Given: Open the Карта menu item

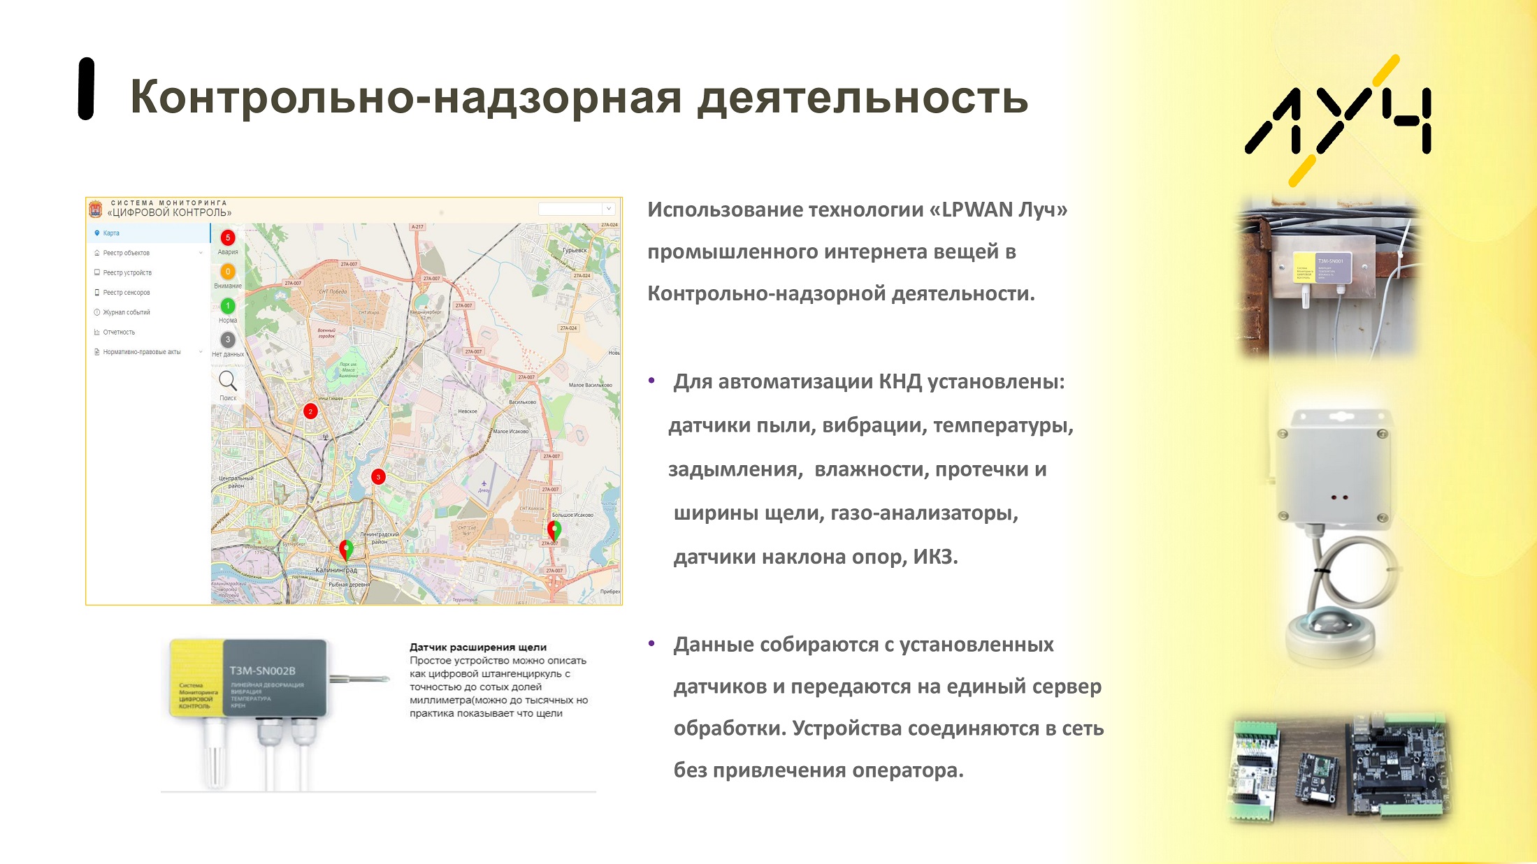Looking at the screenshot, I should (x=148, y=233).
